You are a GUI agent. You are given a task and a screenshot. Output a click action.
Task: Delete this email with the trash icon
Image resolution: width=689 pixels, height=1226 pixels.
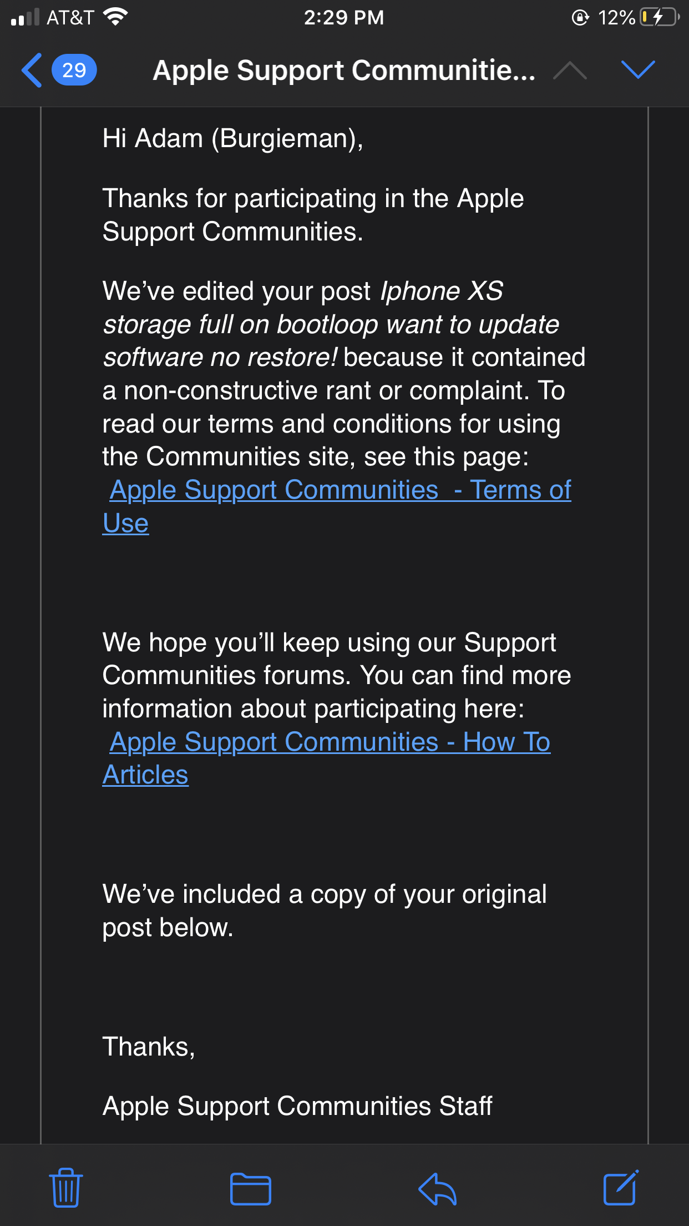(66, 1188)
